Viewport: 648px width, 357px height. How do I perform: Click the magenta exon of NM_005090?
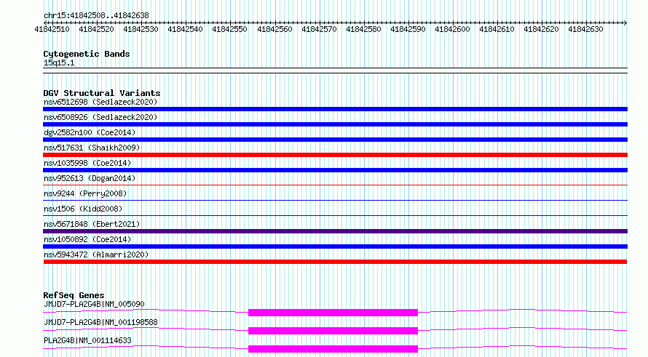[x=333, y=313]
